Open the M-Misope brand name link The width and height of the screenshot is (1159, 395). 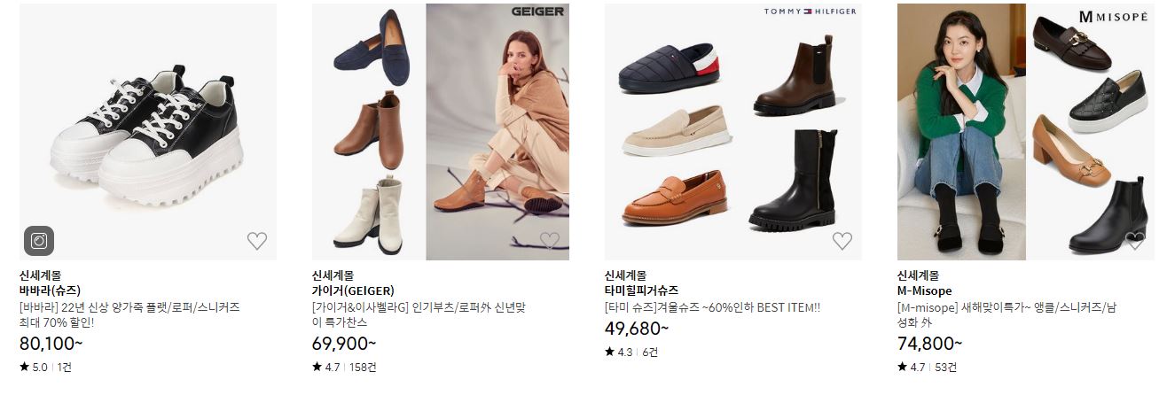924,291
